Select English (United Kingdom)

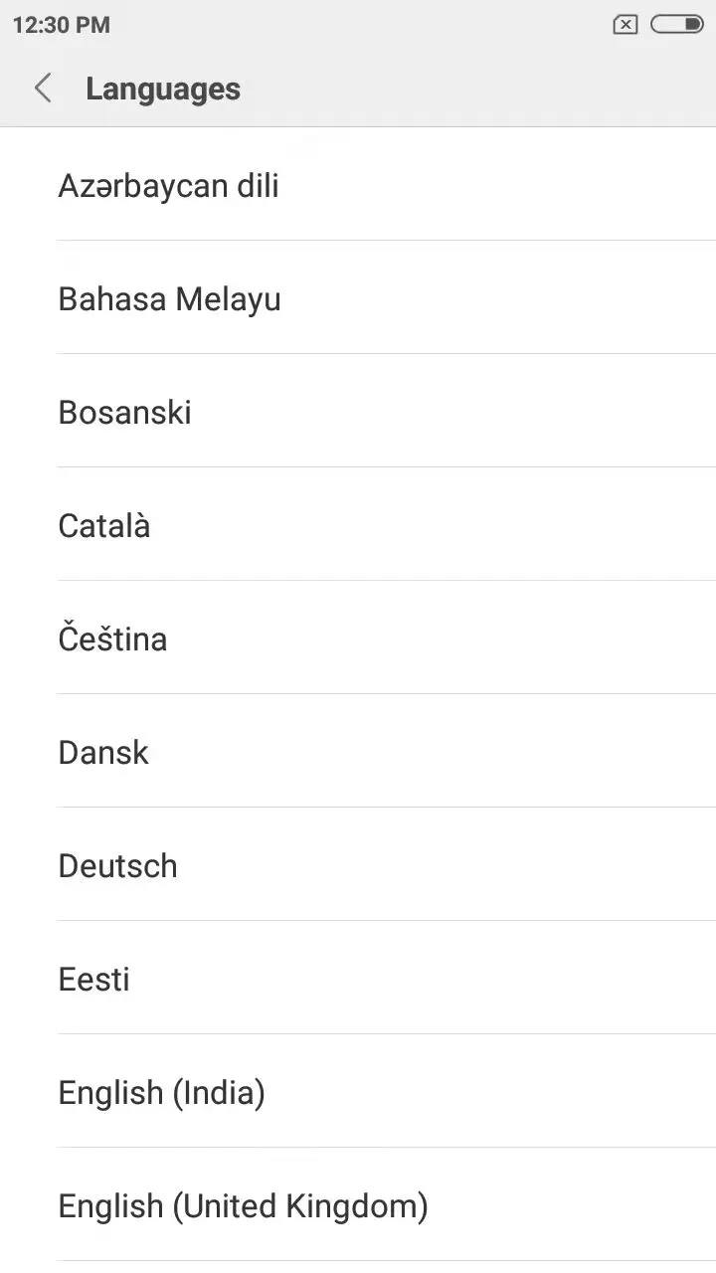click(244, 1206)
